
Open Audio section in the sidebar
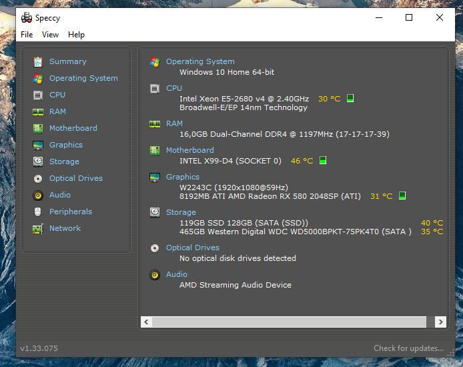click(60, 195)
